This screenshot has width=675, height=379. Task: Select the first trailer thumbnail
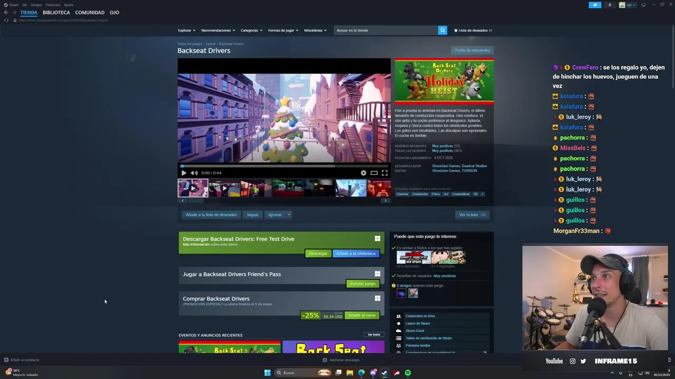pyautogui.click(x=193, y=188)
